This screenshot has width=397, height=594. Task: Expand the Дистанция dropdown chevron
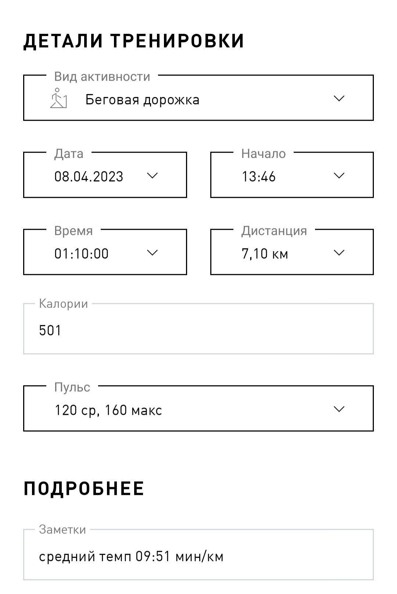pyautogui.click(x=339, y=253)
